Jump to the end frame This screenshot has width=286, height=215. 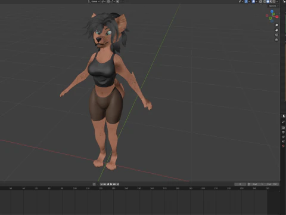(x=117, y=184)
